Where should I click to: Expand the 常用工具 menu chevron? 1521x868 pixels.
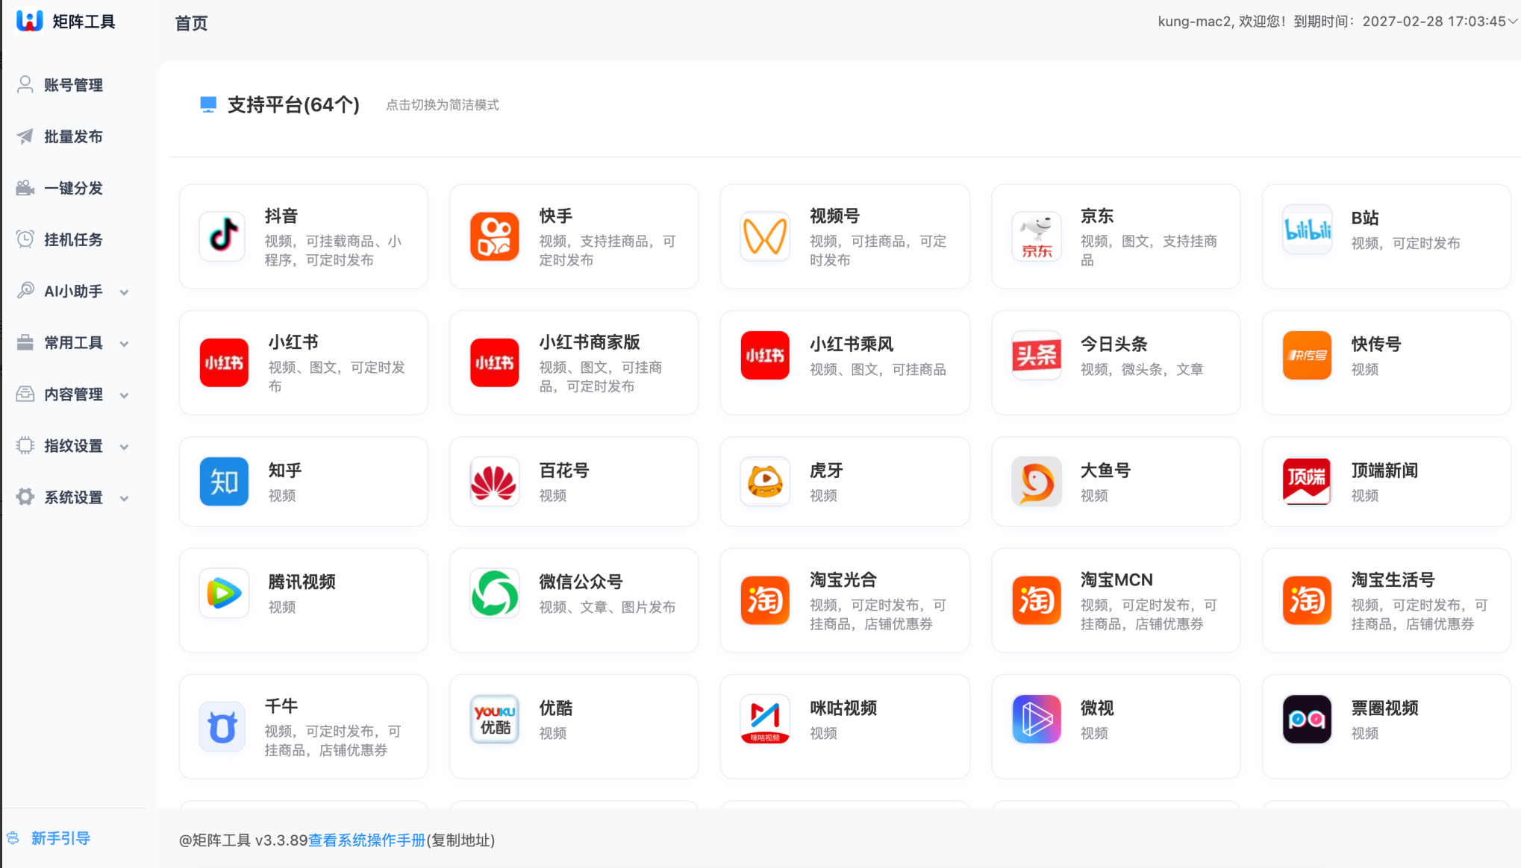click(125, 344)
